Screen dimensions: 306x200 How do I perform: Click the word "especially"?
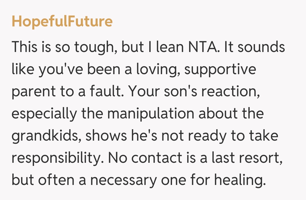[44, 114]
